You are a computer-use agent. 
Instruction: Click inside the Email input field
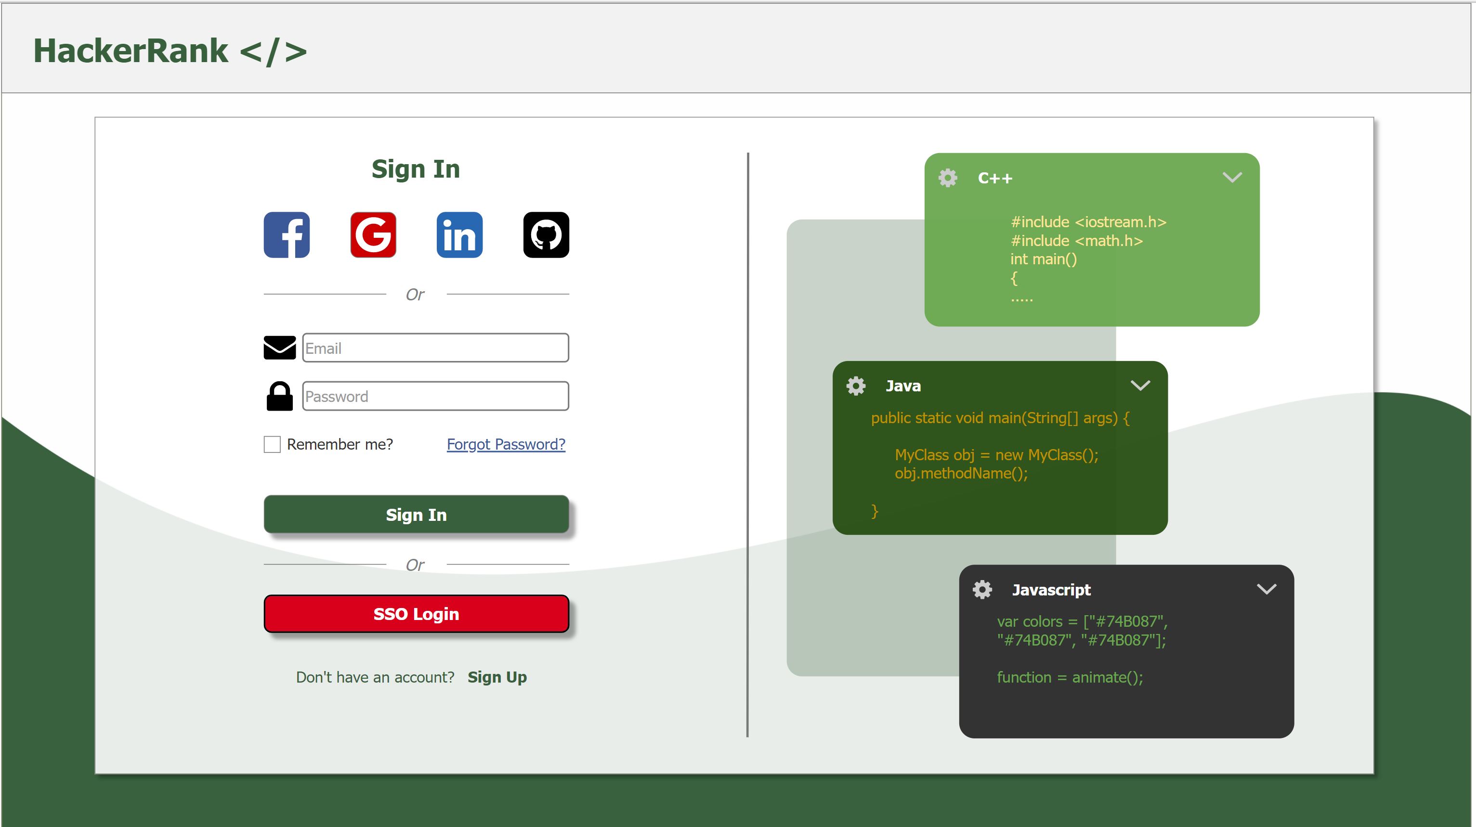point(434,348)
